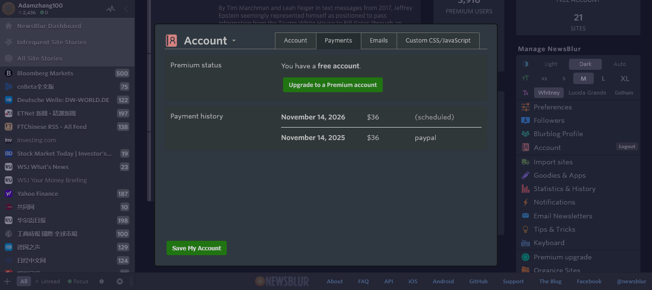This screenshot has width=652, height=290.
Task: Set font size to XL
Action: [624, 78]
